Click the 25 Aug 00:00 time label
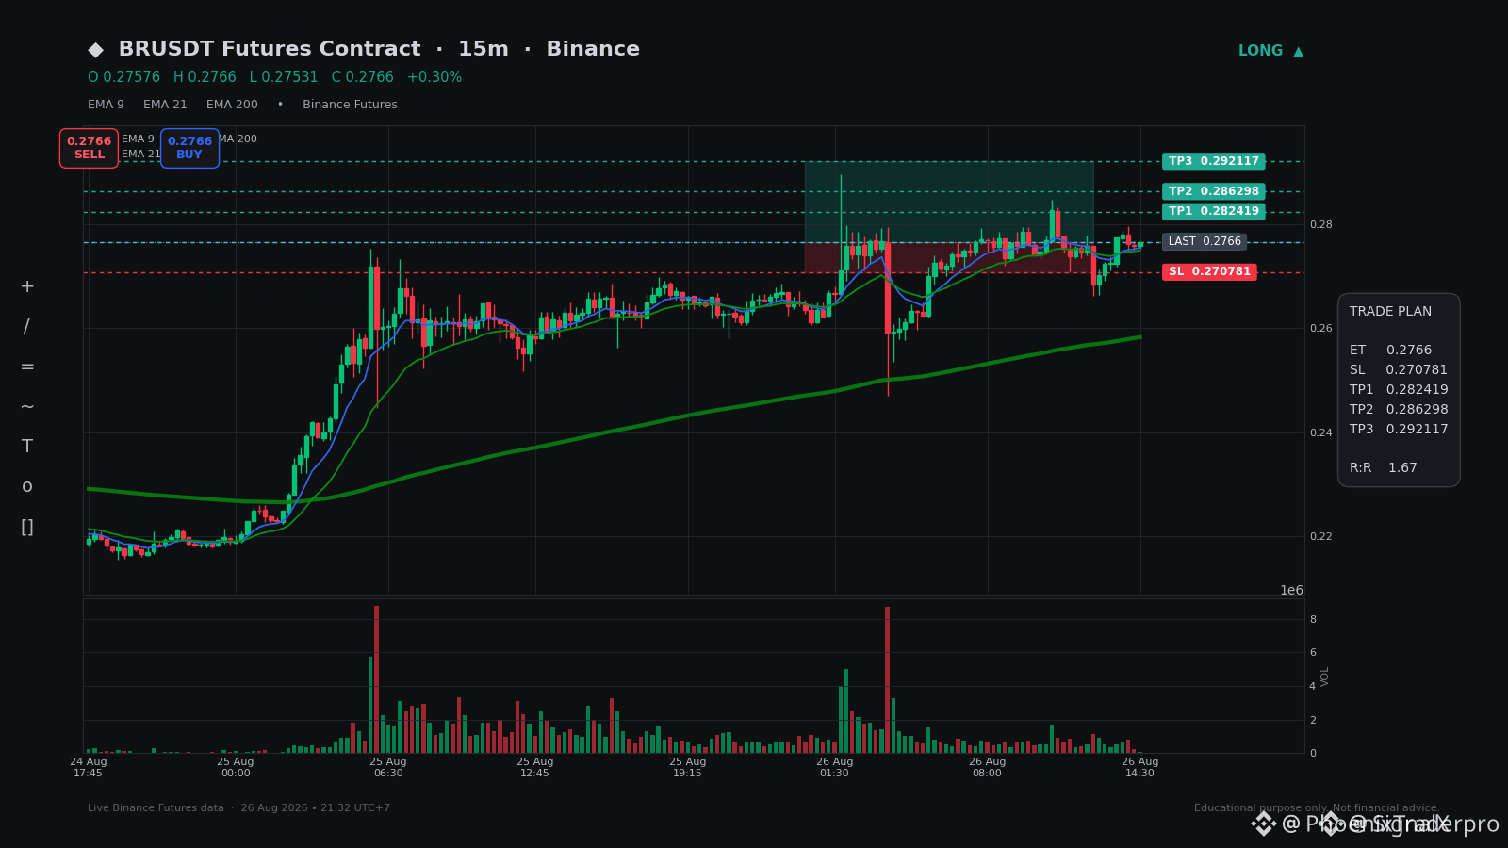The height and width of the screenshot is (848, 1508). pyautogui.click(x=236, y=767)
